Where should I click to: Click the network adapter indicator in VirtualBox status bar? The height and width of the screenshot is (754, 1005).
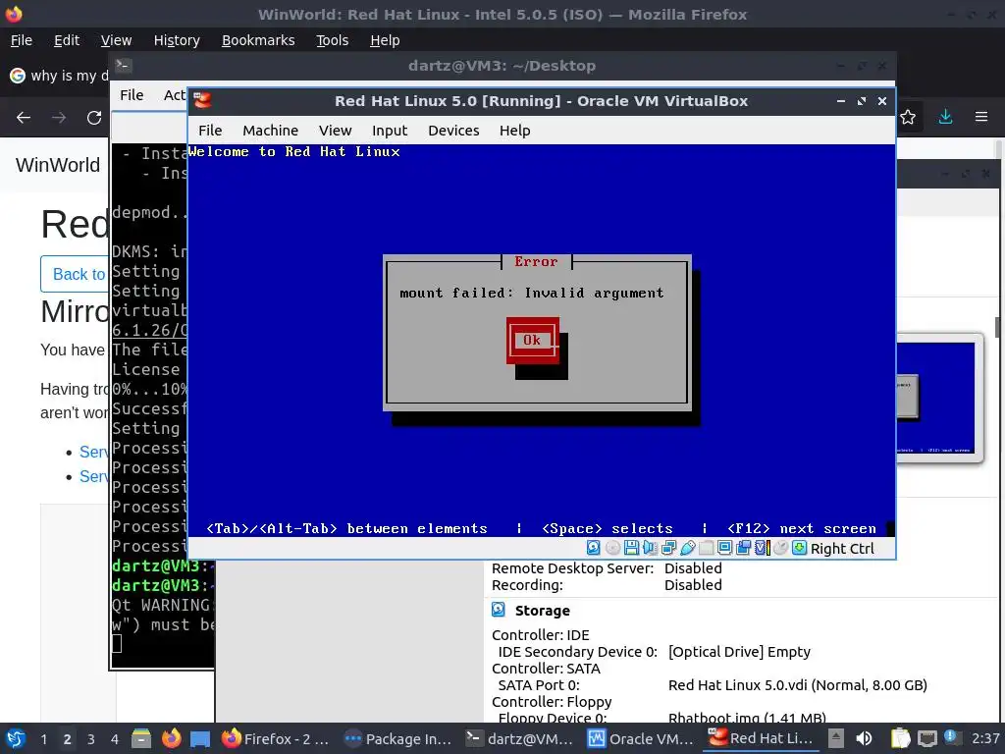click(668, 548)
